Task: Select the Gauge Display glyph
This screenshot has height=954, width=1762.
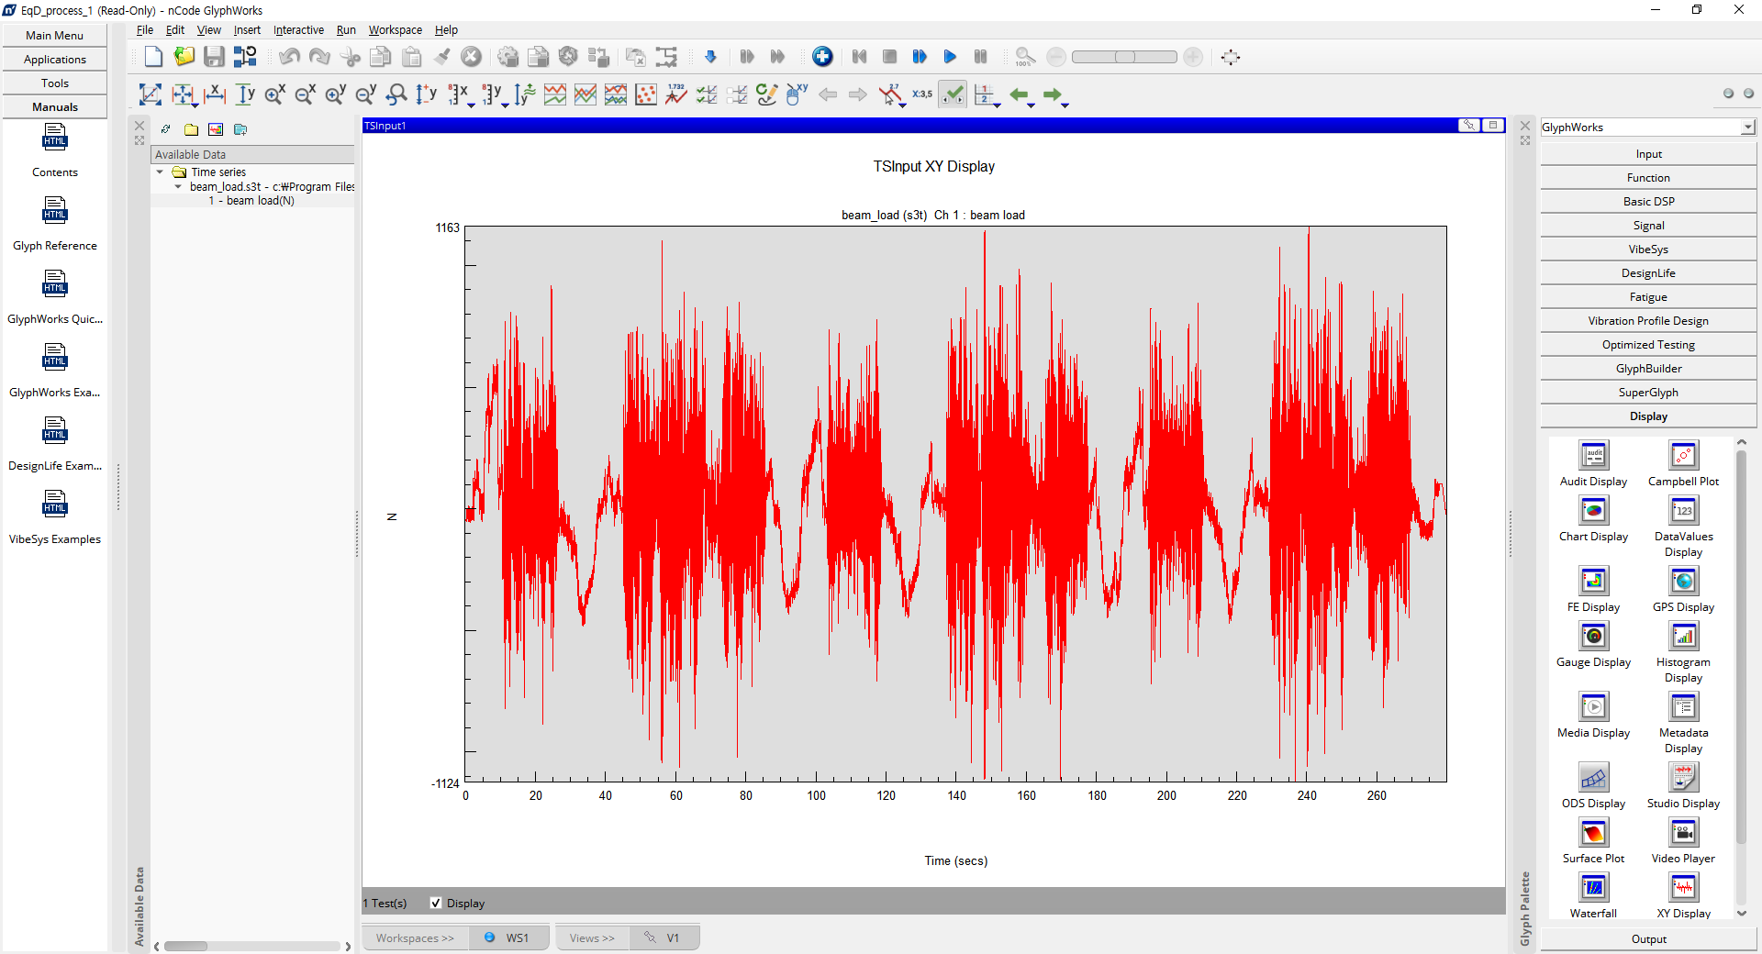Action: point(1593,644)
